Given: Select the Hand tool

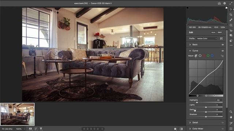Looking at the screenshot, I should pos(231,117).
